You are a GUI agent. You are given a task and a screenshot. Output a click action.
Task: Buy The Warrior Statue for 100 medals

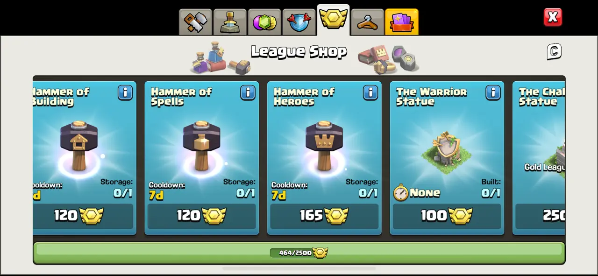coord(447,216)
